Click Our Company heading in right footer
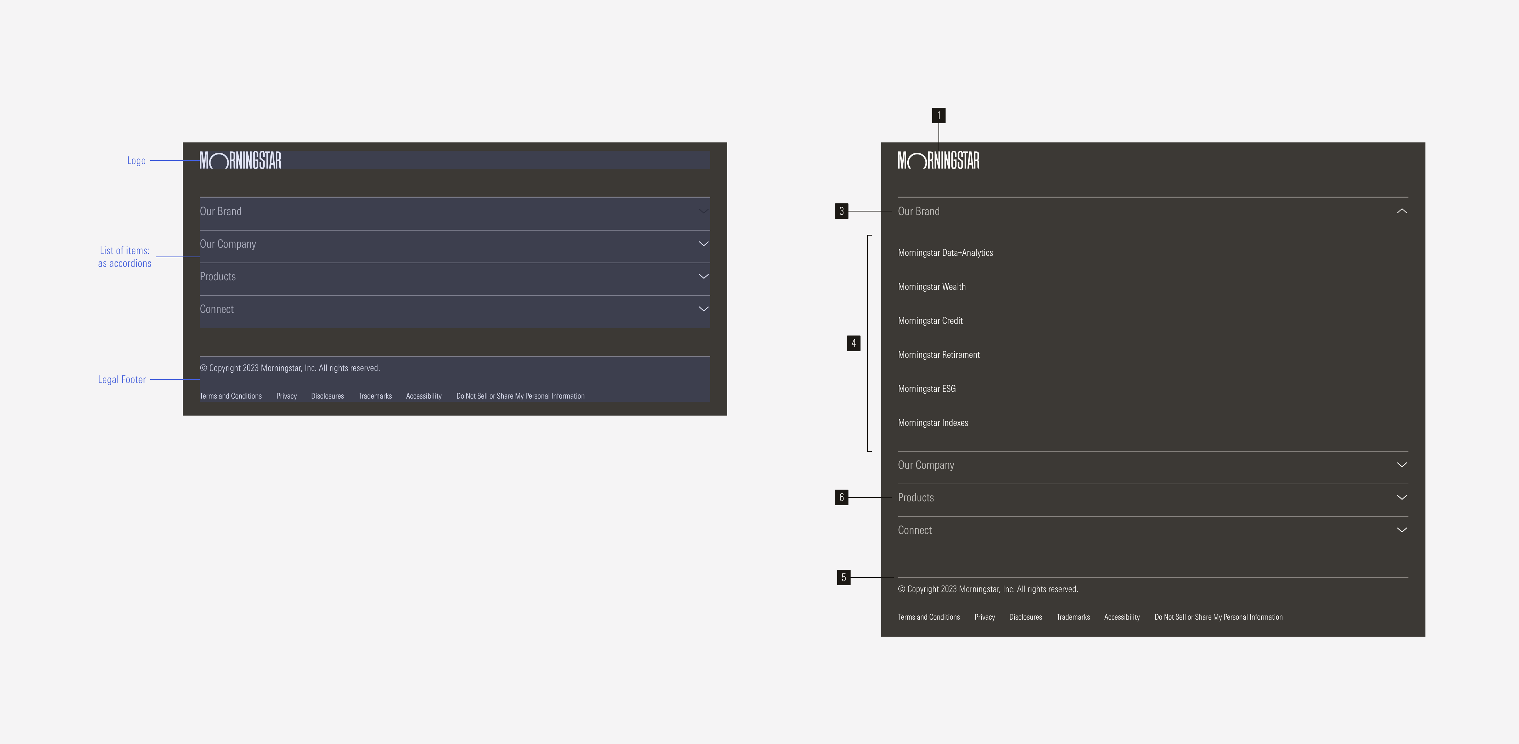 point(926,465)
